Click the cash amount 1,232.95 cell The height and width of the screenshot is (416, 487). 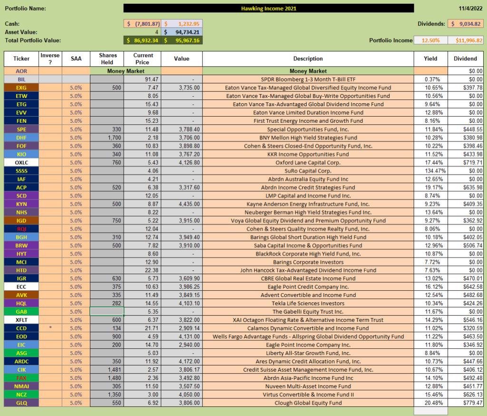point(182,24)
